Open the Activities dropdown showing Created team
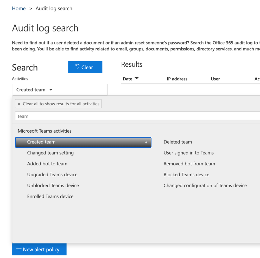Image resolution: width=260 pixels, height=258 pixels. (60, 90)
